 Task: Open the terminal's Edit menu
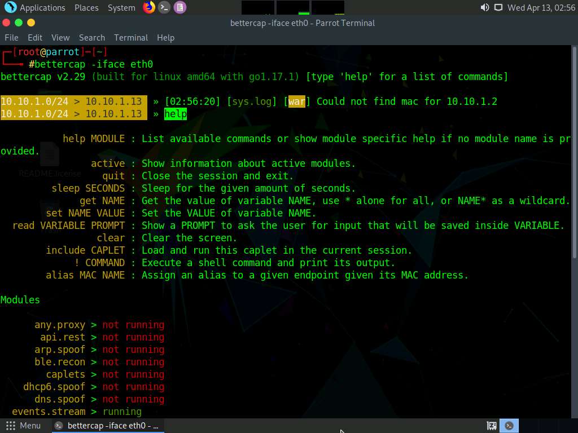coord(35,38)
